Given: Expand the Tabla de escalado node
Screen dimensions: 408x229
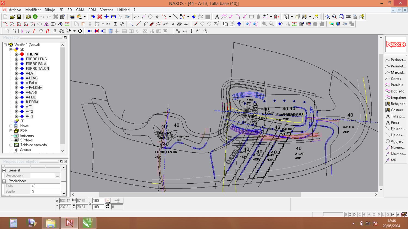Looking at the screenshot, I should [x=11, y=145].
